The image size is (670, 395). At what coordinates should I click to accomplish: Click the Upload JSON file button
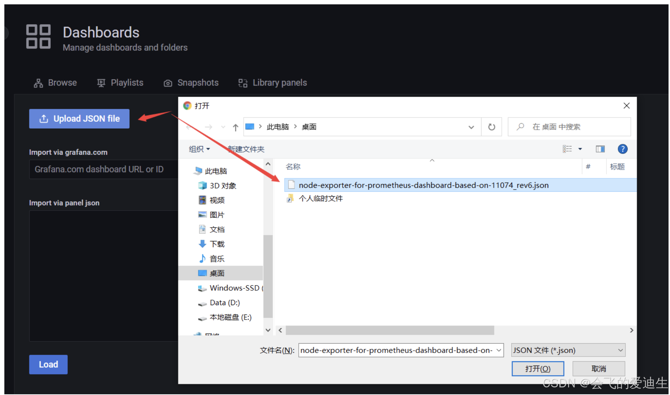pyautogui.click(x=79, y=118)
